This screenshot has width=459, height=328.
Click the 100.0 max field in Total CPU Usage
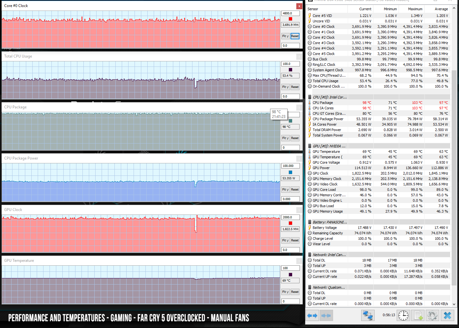290,64
